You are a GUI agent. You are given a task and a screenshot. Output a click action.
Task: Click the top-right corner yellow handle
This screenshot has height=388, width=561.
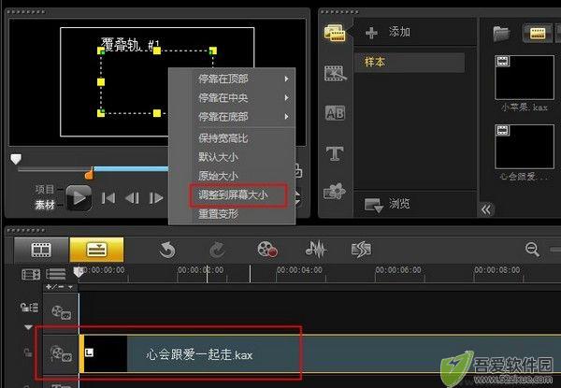pyautogui.click(x=213, y=50)
